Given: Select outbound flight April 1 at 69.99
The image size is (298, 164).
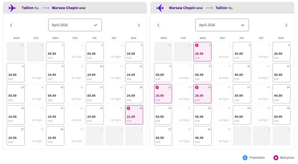Looking at the screenshot, I should click(x=55, y=52).
